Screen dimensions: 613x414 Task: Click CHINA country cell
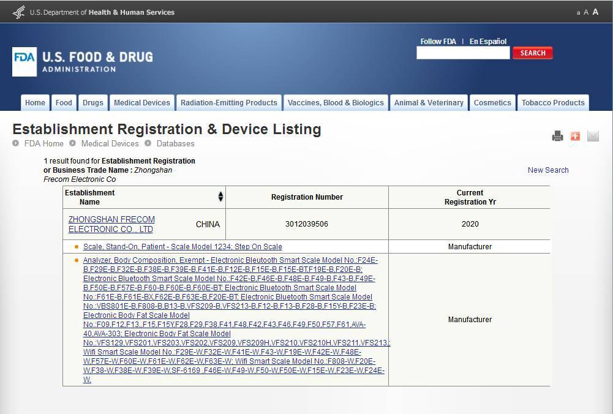(x=208, y=224)
